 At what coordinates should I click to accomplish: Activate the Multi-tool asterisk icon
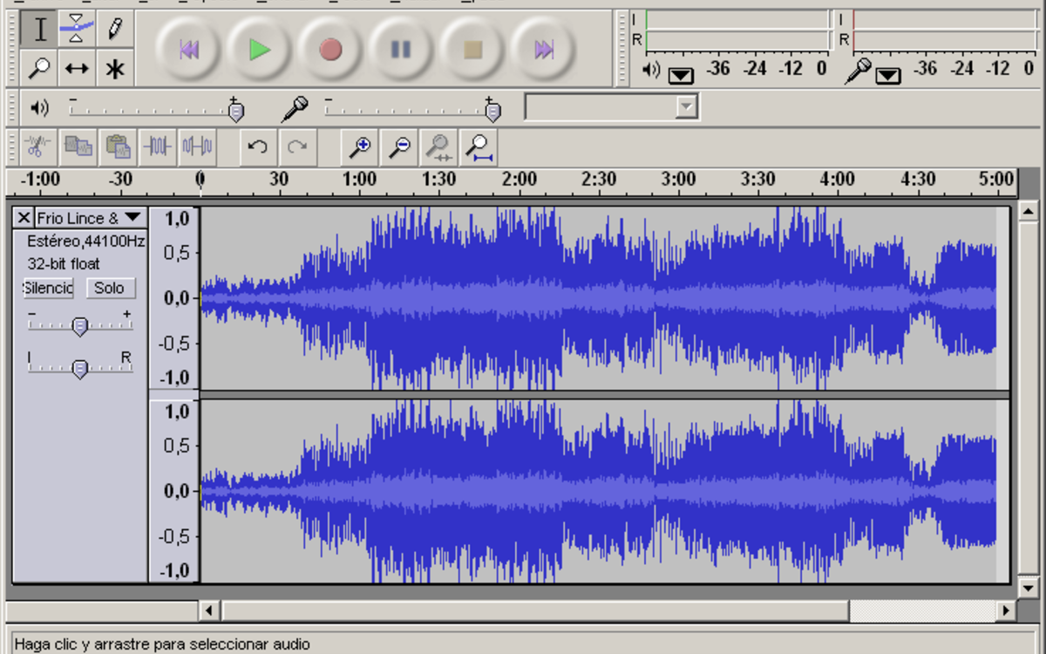point(114,68)
